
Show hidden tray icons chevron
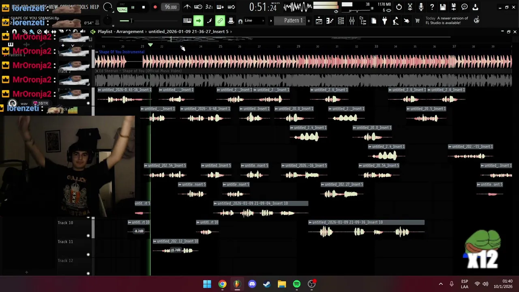tap(441, 284)
